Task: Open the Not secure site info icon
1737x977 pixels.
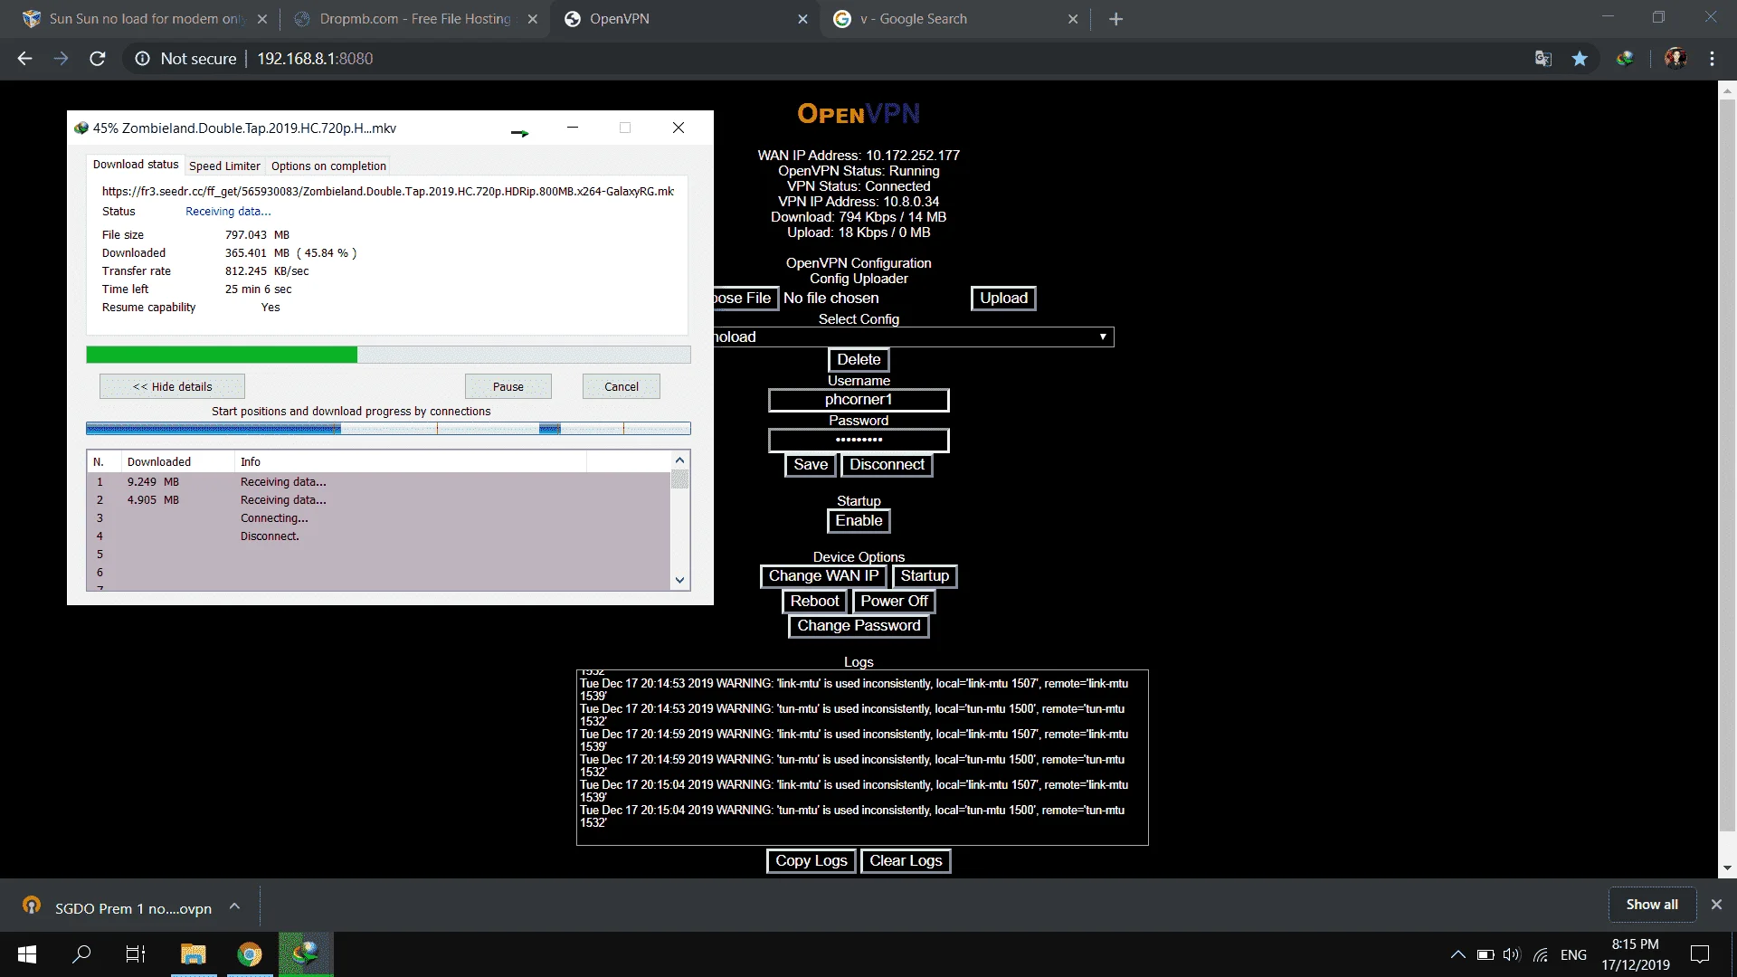Action: (142, 59)
